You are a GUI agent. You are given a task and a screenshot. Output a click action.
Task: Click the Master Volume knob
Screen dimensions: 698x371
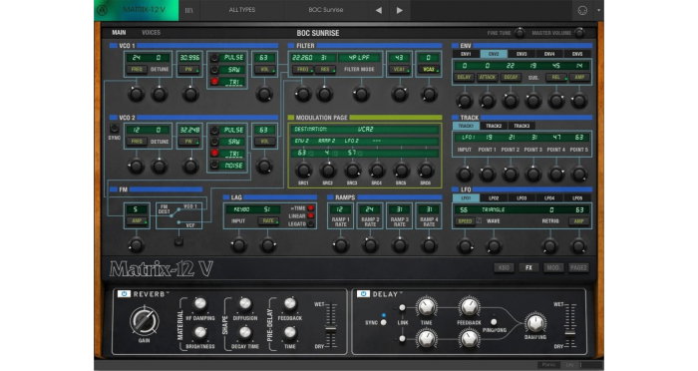(579, 33)
